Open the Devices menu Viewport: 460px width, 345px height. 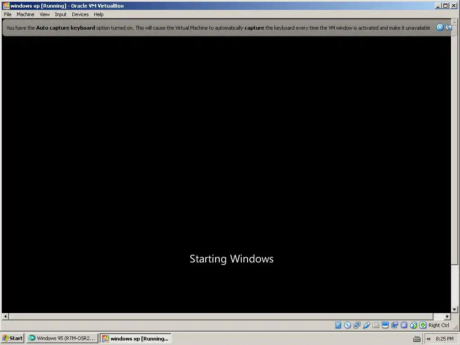click(80, 14)
